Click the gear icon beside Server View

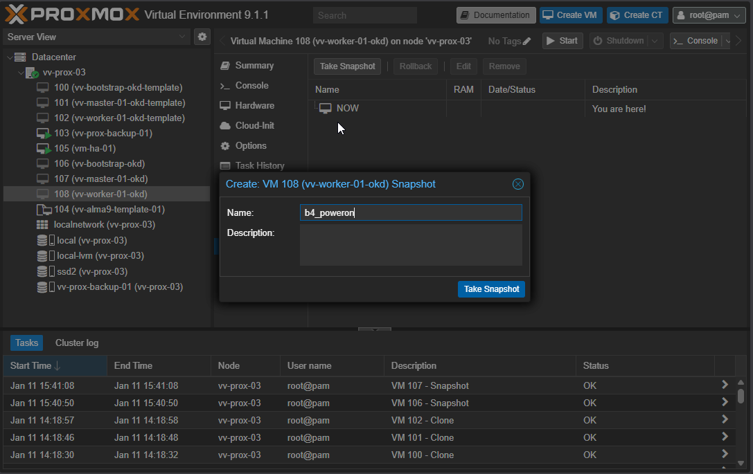point(202,37)
